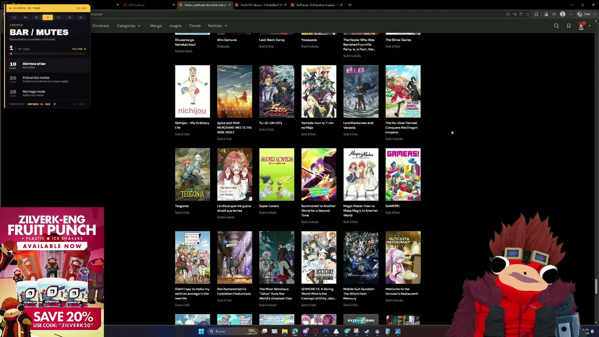
Task: Click the Laid-Back Camp title link
Action: pyautogui.click(x=272, y=40)
